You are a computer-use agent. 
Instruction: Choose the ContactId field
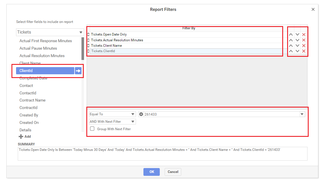[x=28, y=93]
